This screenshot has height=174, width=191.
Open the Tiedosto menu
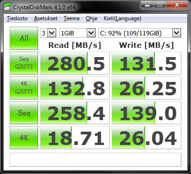pos(17,18)
